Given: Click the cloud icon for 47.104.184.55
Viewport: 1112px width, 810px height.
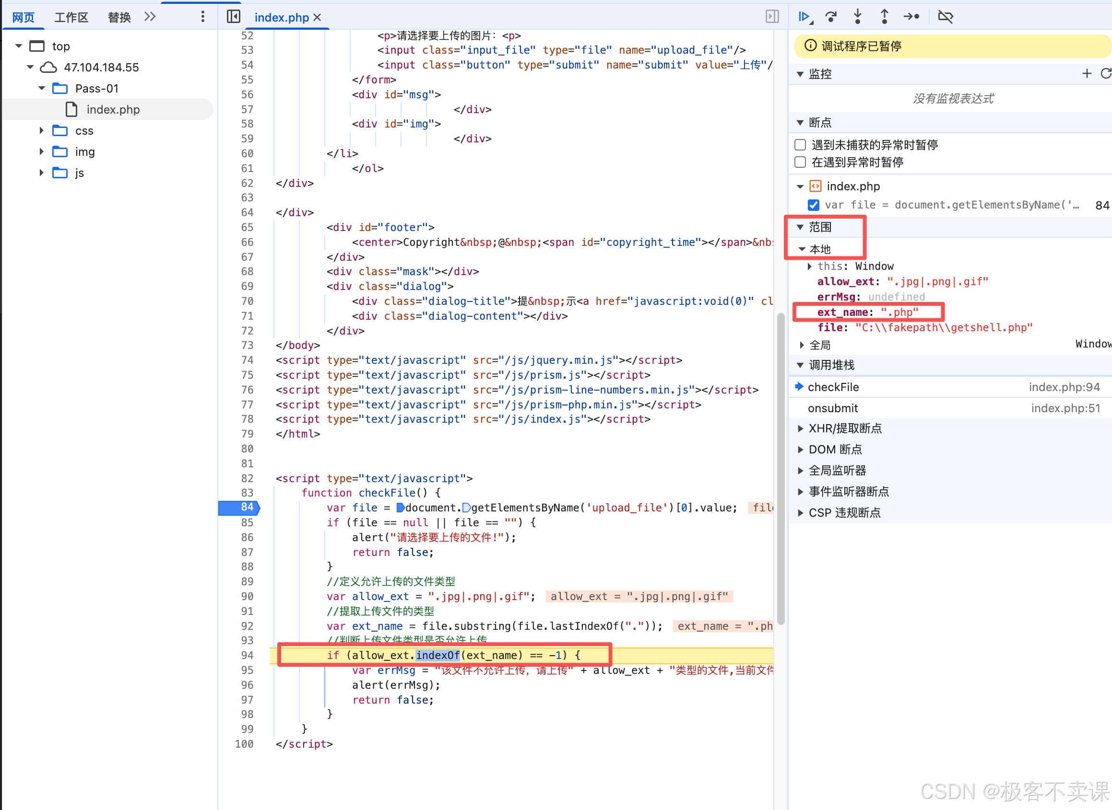Looking at the screenshot, I should point(48,67).
